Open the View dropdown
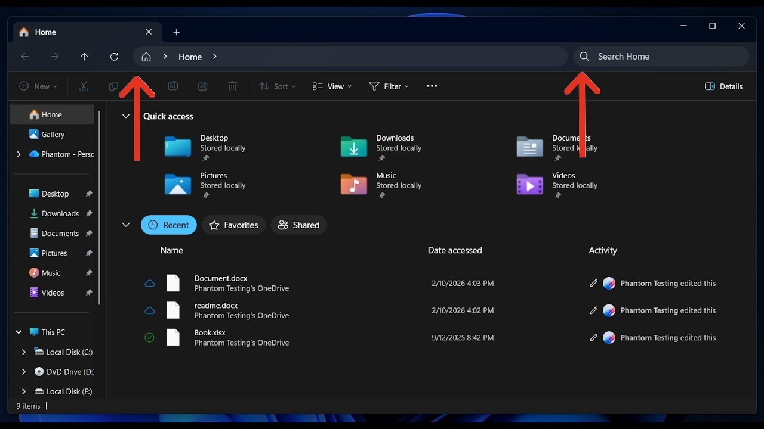This screenshot has height=429, width=764. 332,86
